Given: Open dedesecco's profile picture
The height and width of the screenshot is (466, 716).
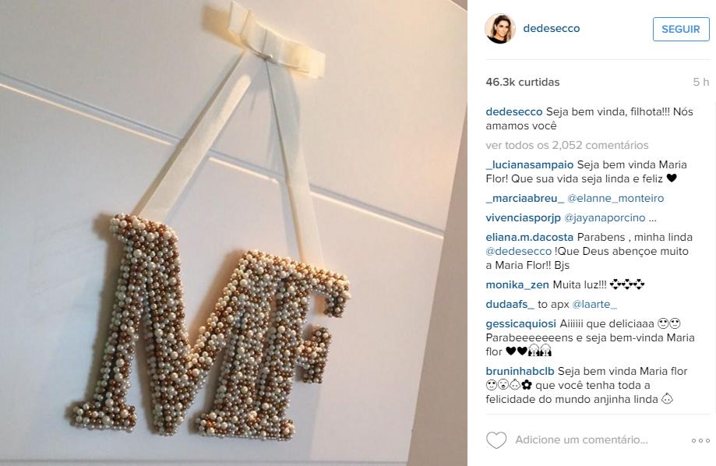Looking at the screenshot, I should [500, 28].
